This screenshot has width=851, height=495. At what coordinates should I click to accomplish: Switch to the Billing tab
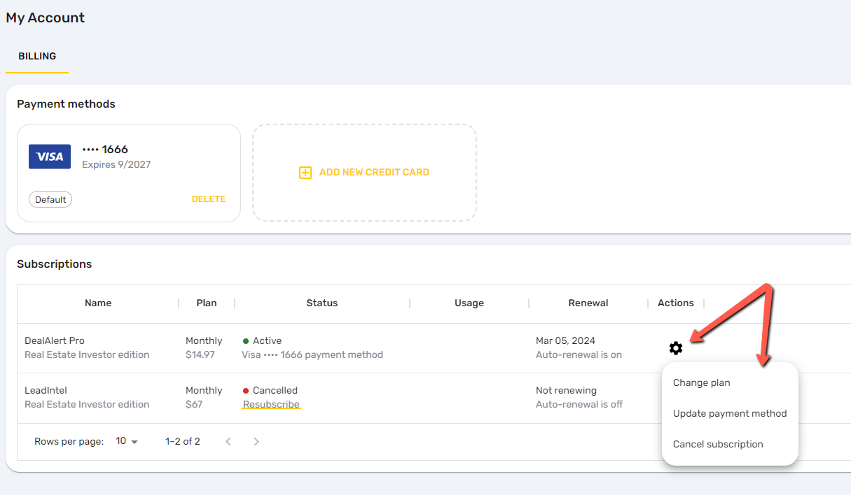(37, 56)
